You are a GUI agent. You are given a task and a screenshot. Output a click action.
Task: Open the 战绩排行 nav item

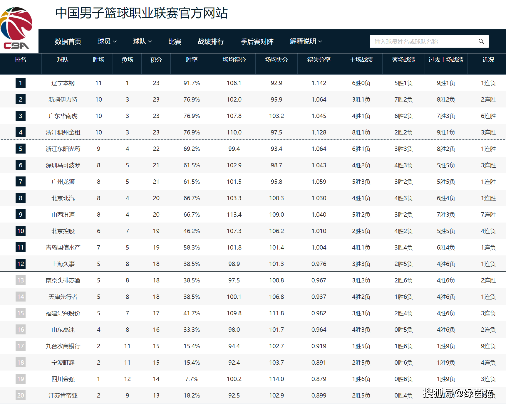click(211, 41)
